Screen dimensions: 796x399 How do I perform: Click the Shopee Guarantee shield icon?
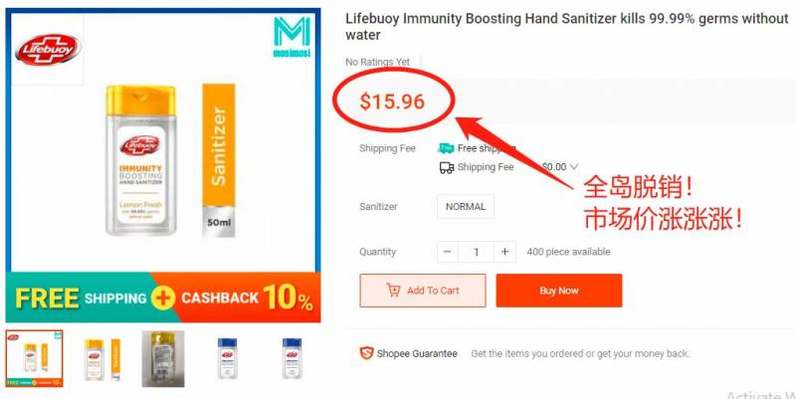366,353
